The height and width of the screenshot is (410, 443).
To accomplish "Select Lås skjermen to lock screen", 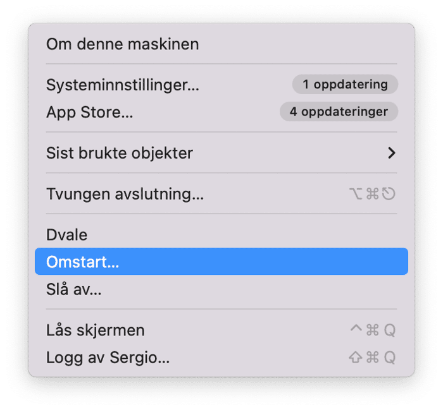I will (95, 330).
